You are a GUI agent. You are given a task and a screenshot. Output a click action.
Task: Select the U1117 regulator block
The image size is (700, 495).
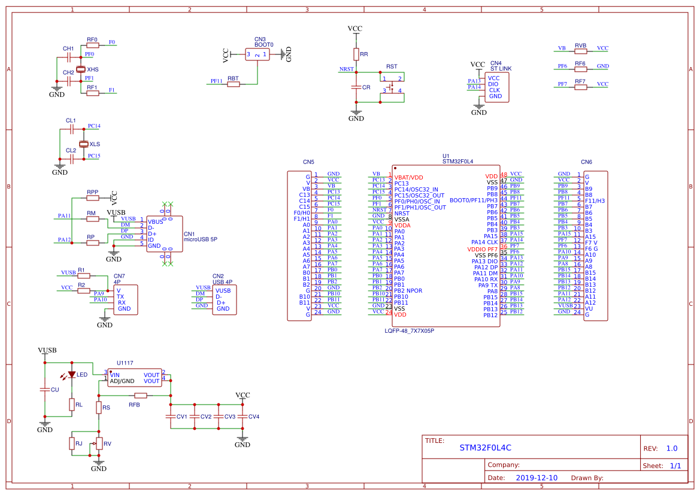(134, 378)
